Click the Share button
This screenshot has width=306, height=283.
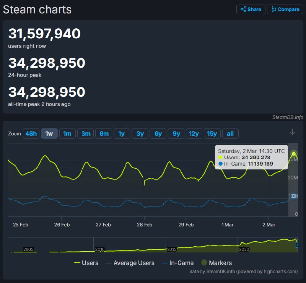(x=251, y=10)
